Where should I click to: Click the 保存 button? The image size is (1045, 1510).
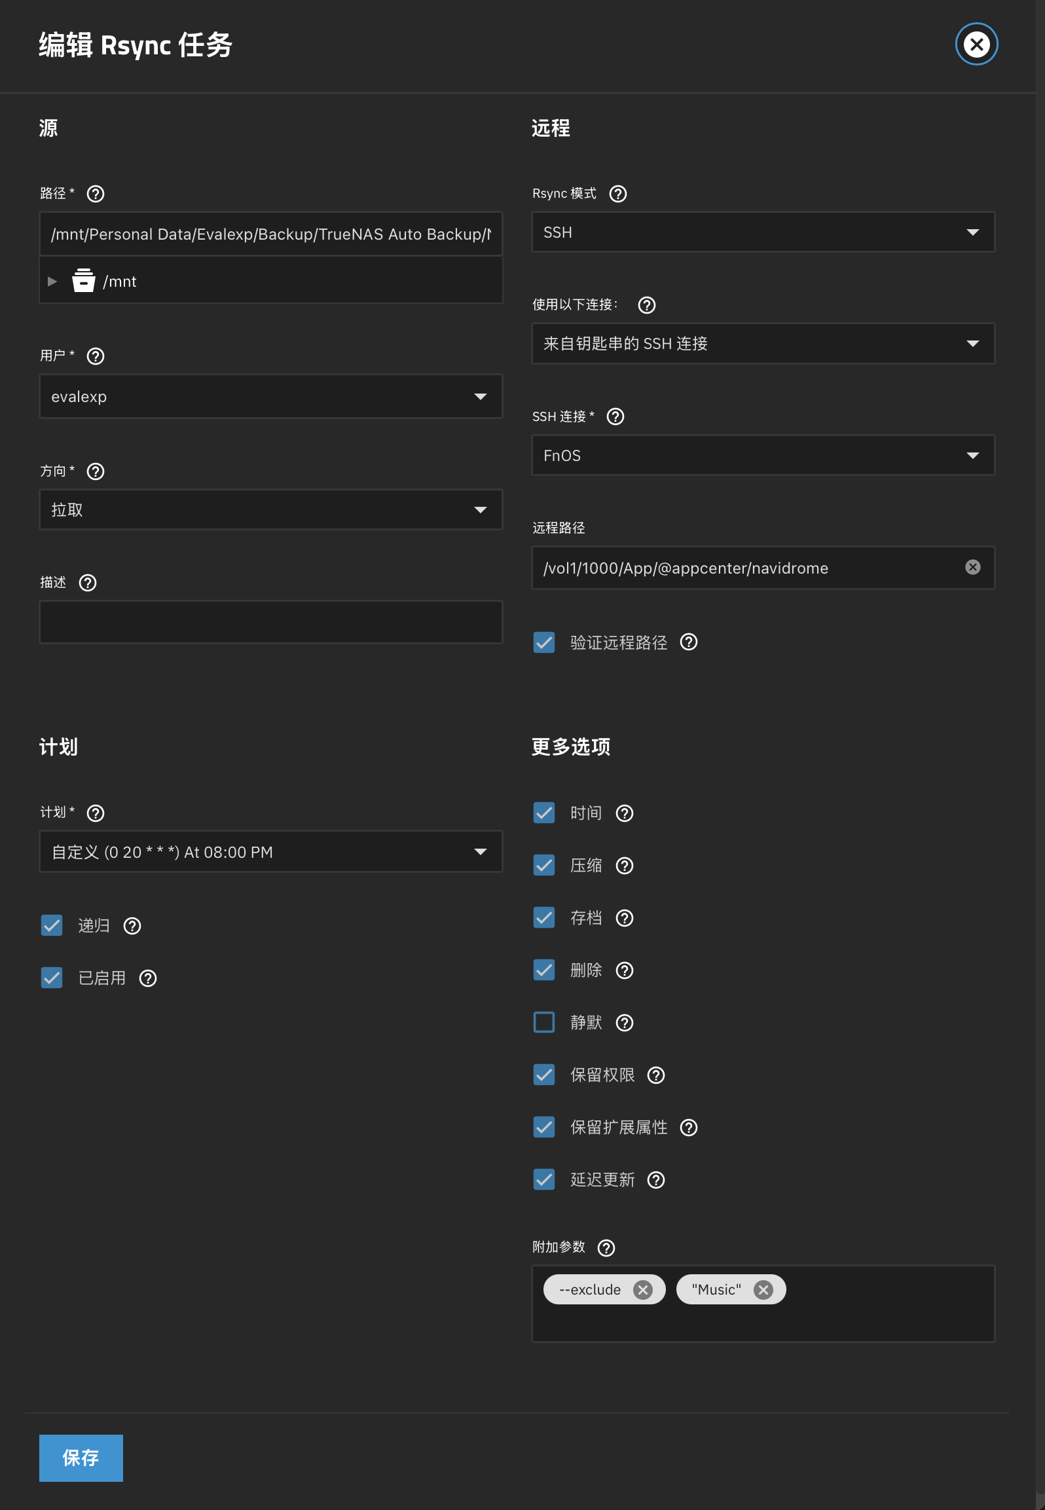tap(81, 1458)
